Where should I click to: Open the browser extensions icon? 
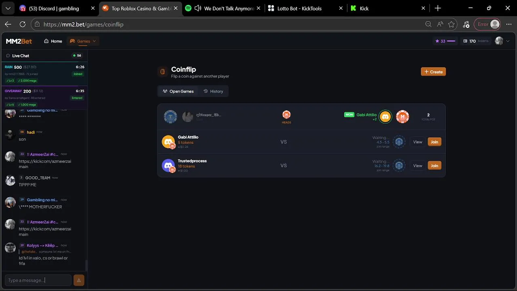coord(466,24)
